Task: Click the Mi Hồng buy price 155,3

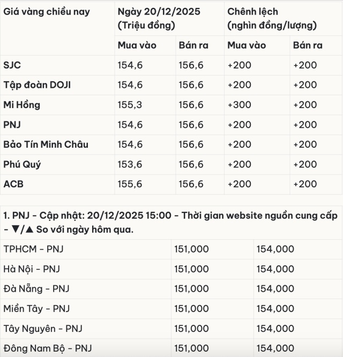Action: click(130, 105)
